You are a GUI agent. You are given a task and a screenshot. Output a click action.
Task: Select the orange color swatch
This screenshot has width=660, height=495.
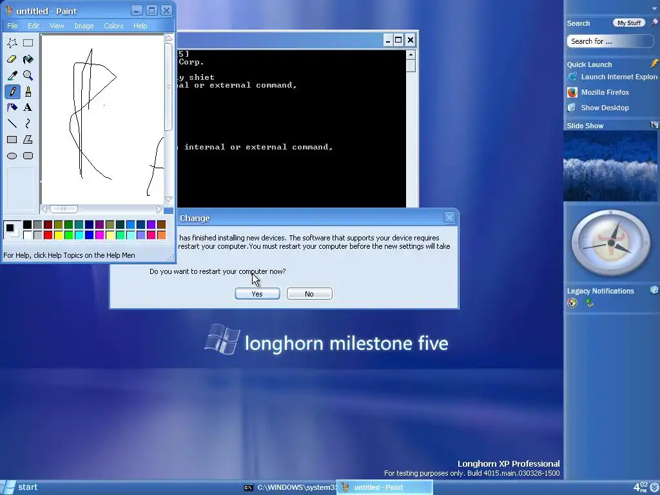[161, 235]
